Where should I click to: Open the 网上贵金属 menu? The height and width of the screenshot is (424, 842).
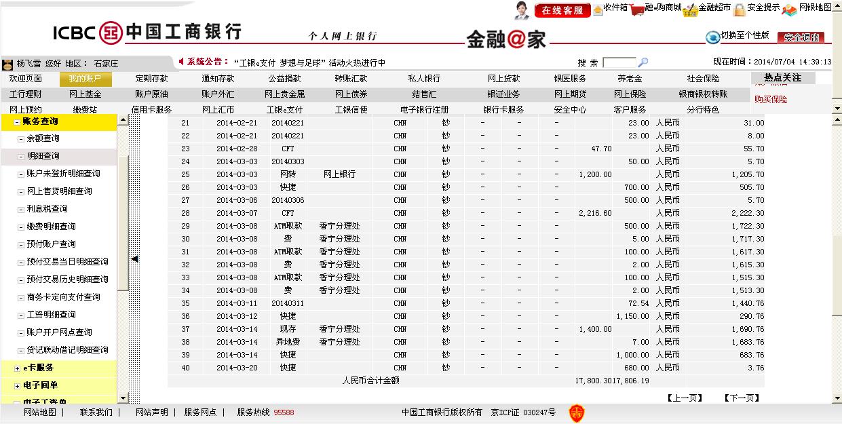[x=284, y=94]
